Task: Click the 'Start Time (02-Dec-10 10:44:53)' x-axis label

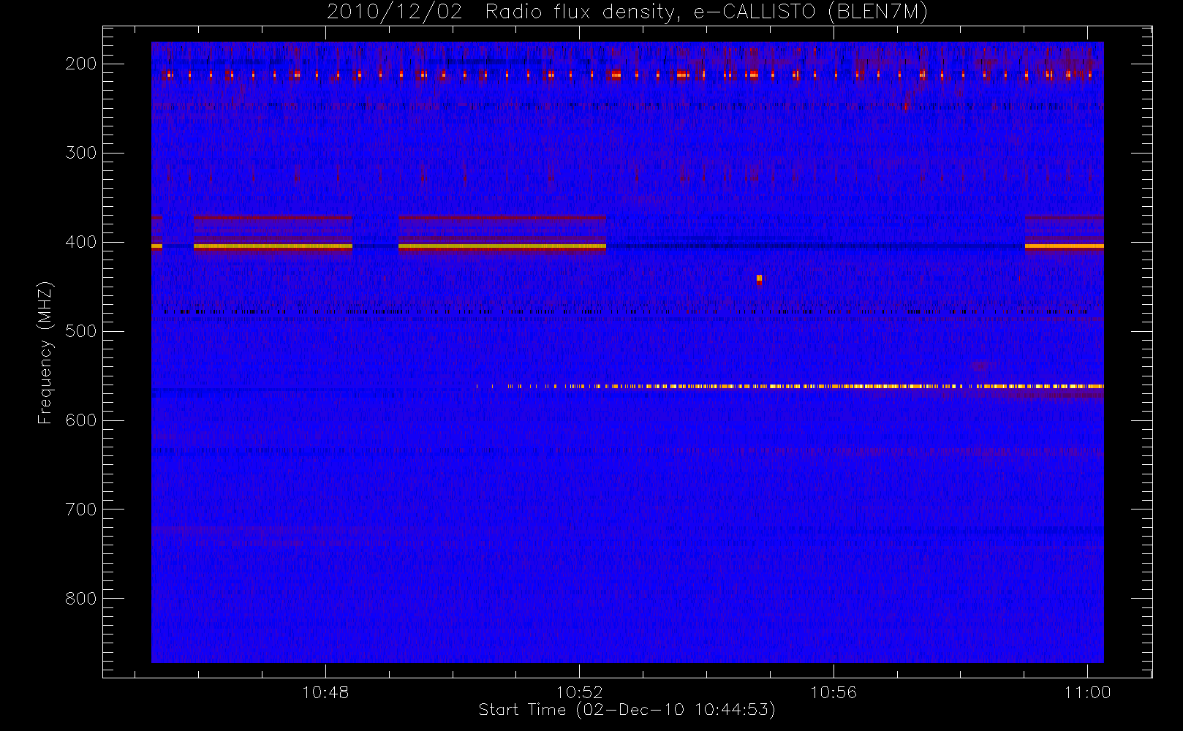Action: point(627,710)
